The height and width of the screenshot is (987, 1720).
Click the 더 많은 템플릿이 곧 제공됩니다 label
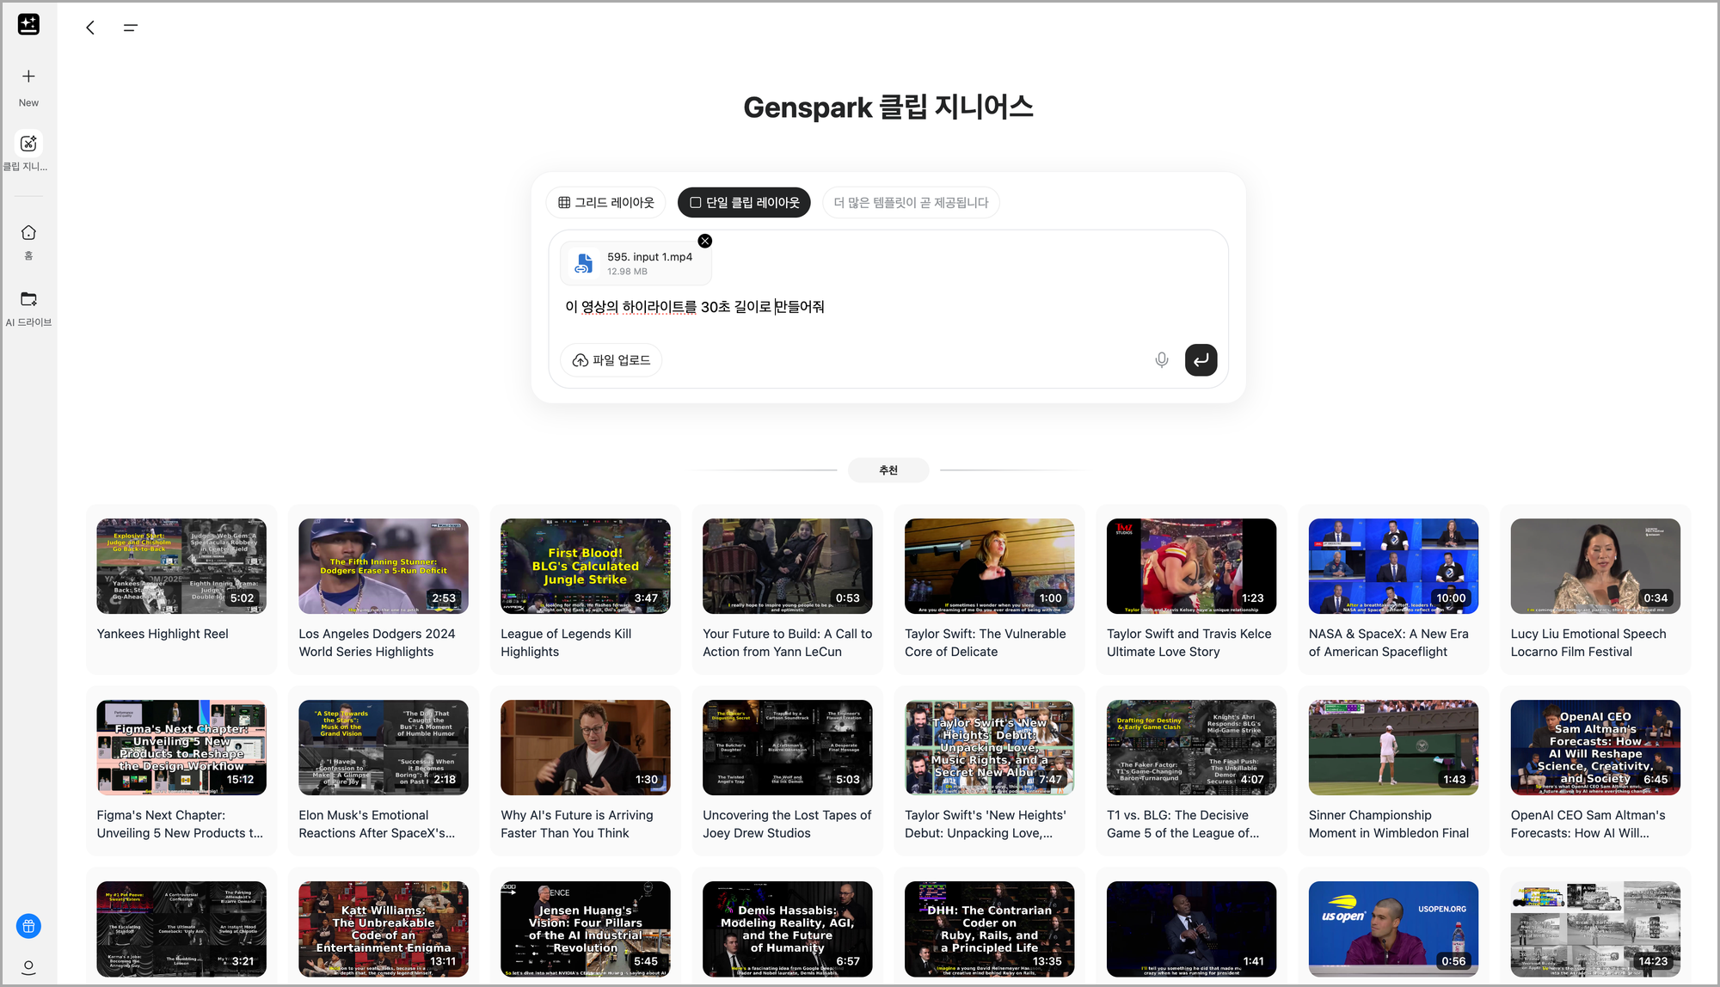click(x=911, y=203)
